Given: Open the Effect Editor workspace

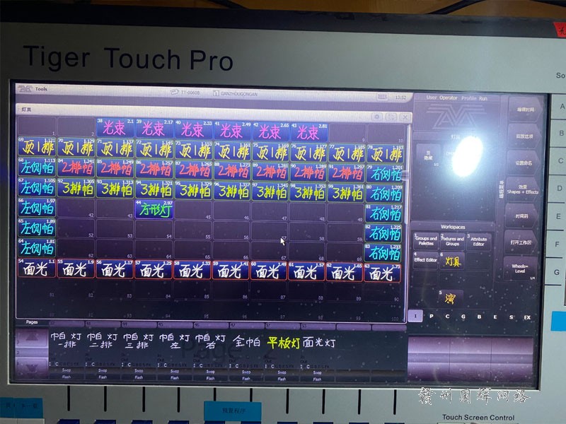Looking at the screenshot, I should tap(426, 260).
